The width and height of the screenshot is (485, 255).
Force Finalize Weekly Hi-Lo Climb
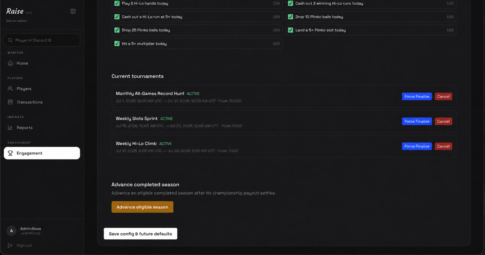click(417, 146)
